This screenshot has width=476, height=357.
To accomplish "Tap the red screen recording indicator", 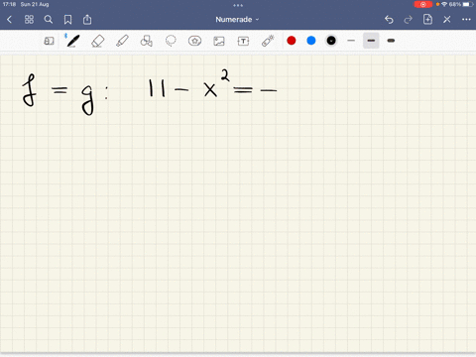I will pyautogui.click(x=423, y=4).
